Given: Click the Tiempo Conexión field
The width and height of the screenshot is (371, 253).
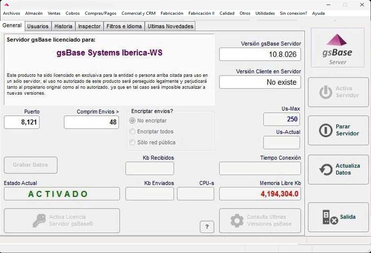Looking at the screenshot, I should (x=260, y=168).
